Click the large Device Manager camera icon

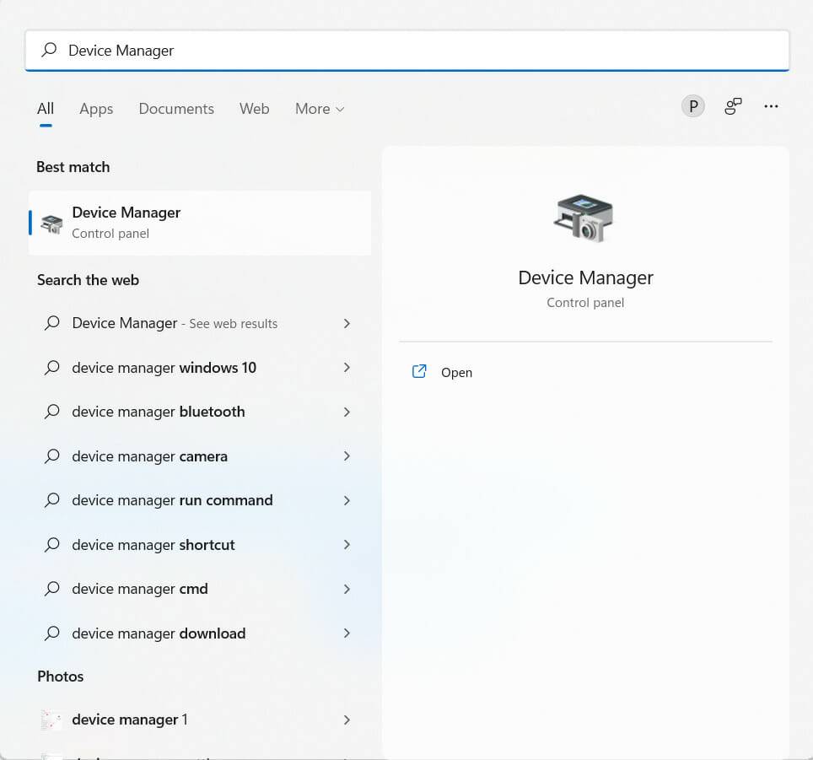pos(584,218)
